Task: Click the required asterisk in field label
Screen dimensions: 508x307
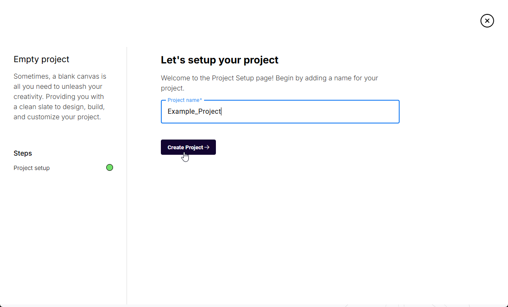Action: [x=201, y=100]
